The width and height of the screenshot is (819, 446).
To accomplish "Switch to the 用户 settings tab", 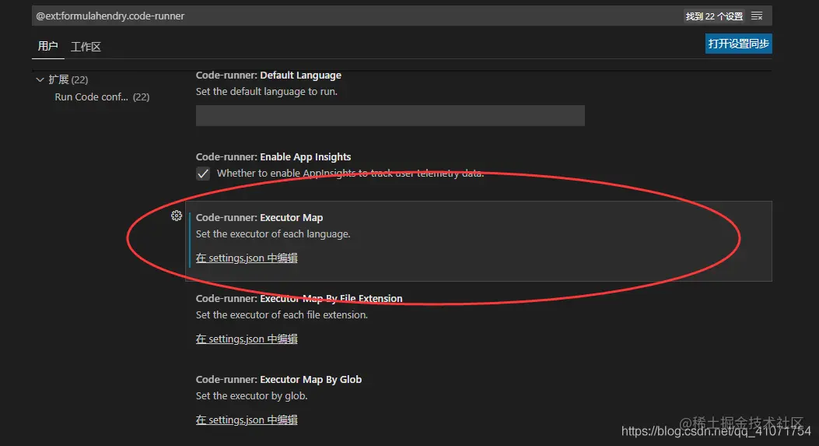I will coord(47,46).
